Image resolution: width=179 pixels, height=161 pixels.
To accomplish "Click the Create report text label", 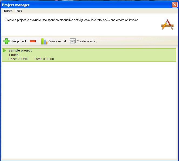I will 57,41.
